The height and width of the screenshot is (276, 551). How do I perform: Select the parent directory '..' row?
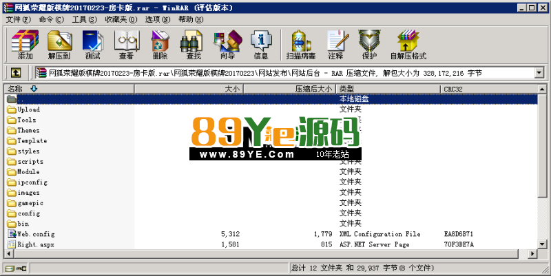click(272, 99)
